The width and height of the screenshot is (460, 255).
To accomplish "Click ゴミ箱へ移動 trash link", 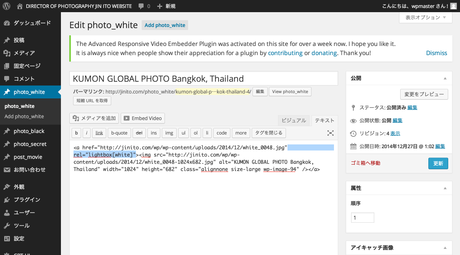I will point(365,163).
